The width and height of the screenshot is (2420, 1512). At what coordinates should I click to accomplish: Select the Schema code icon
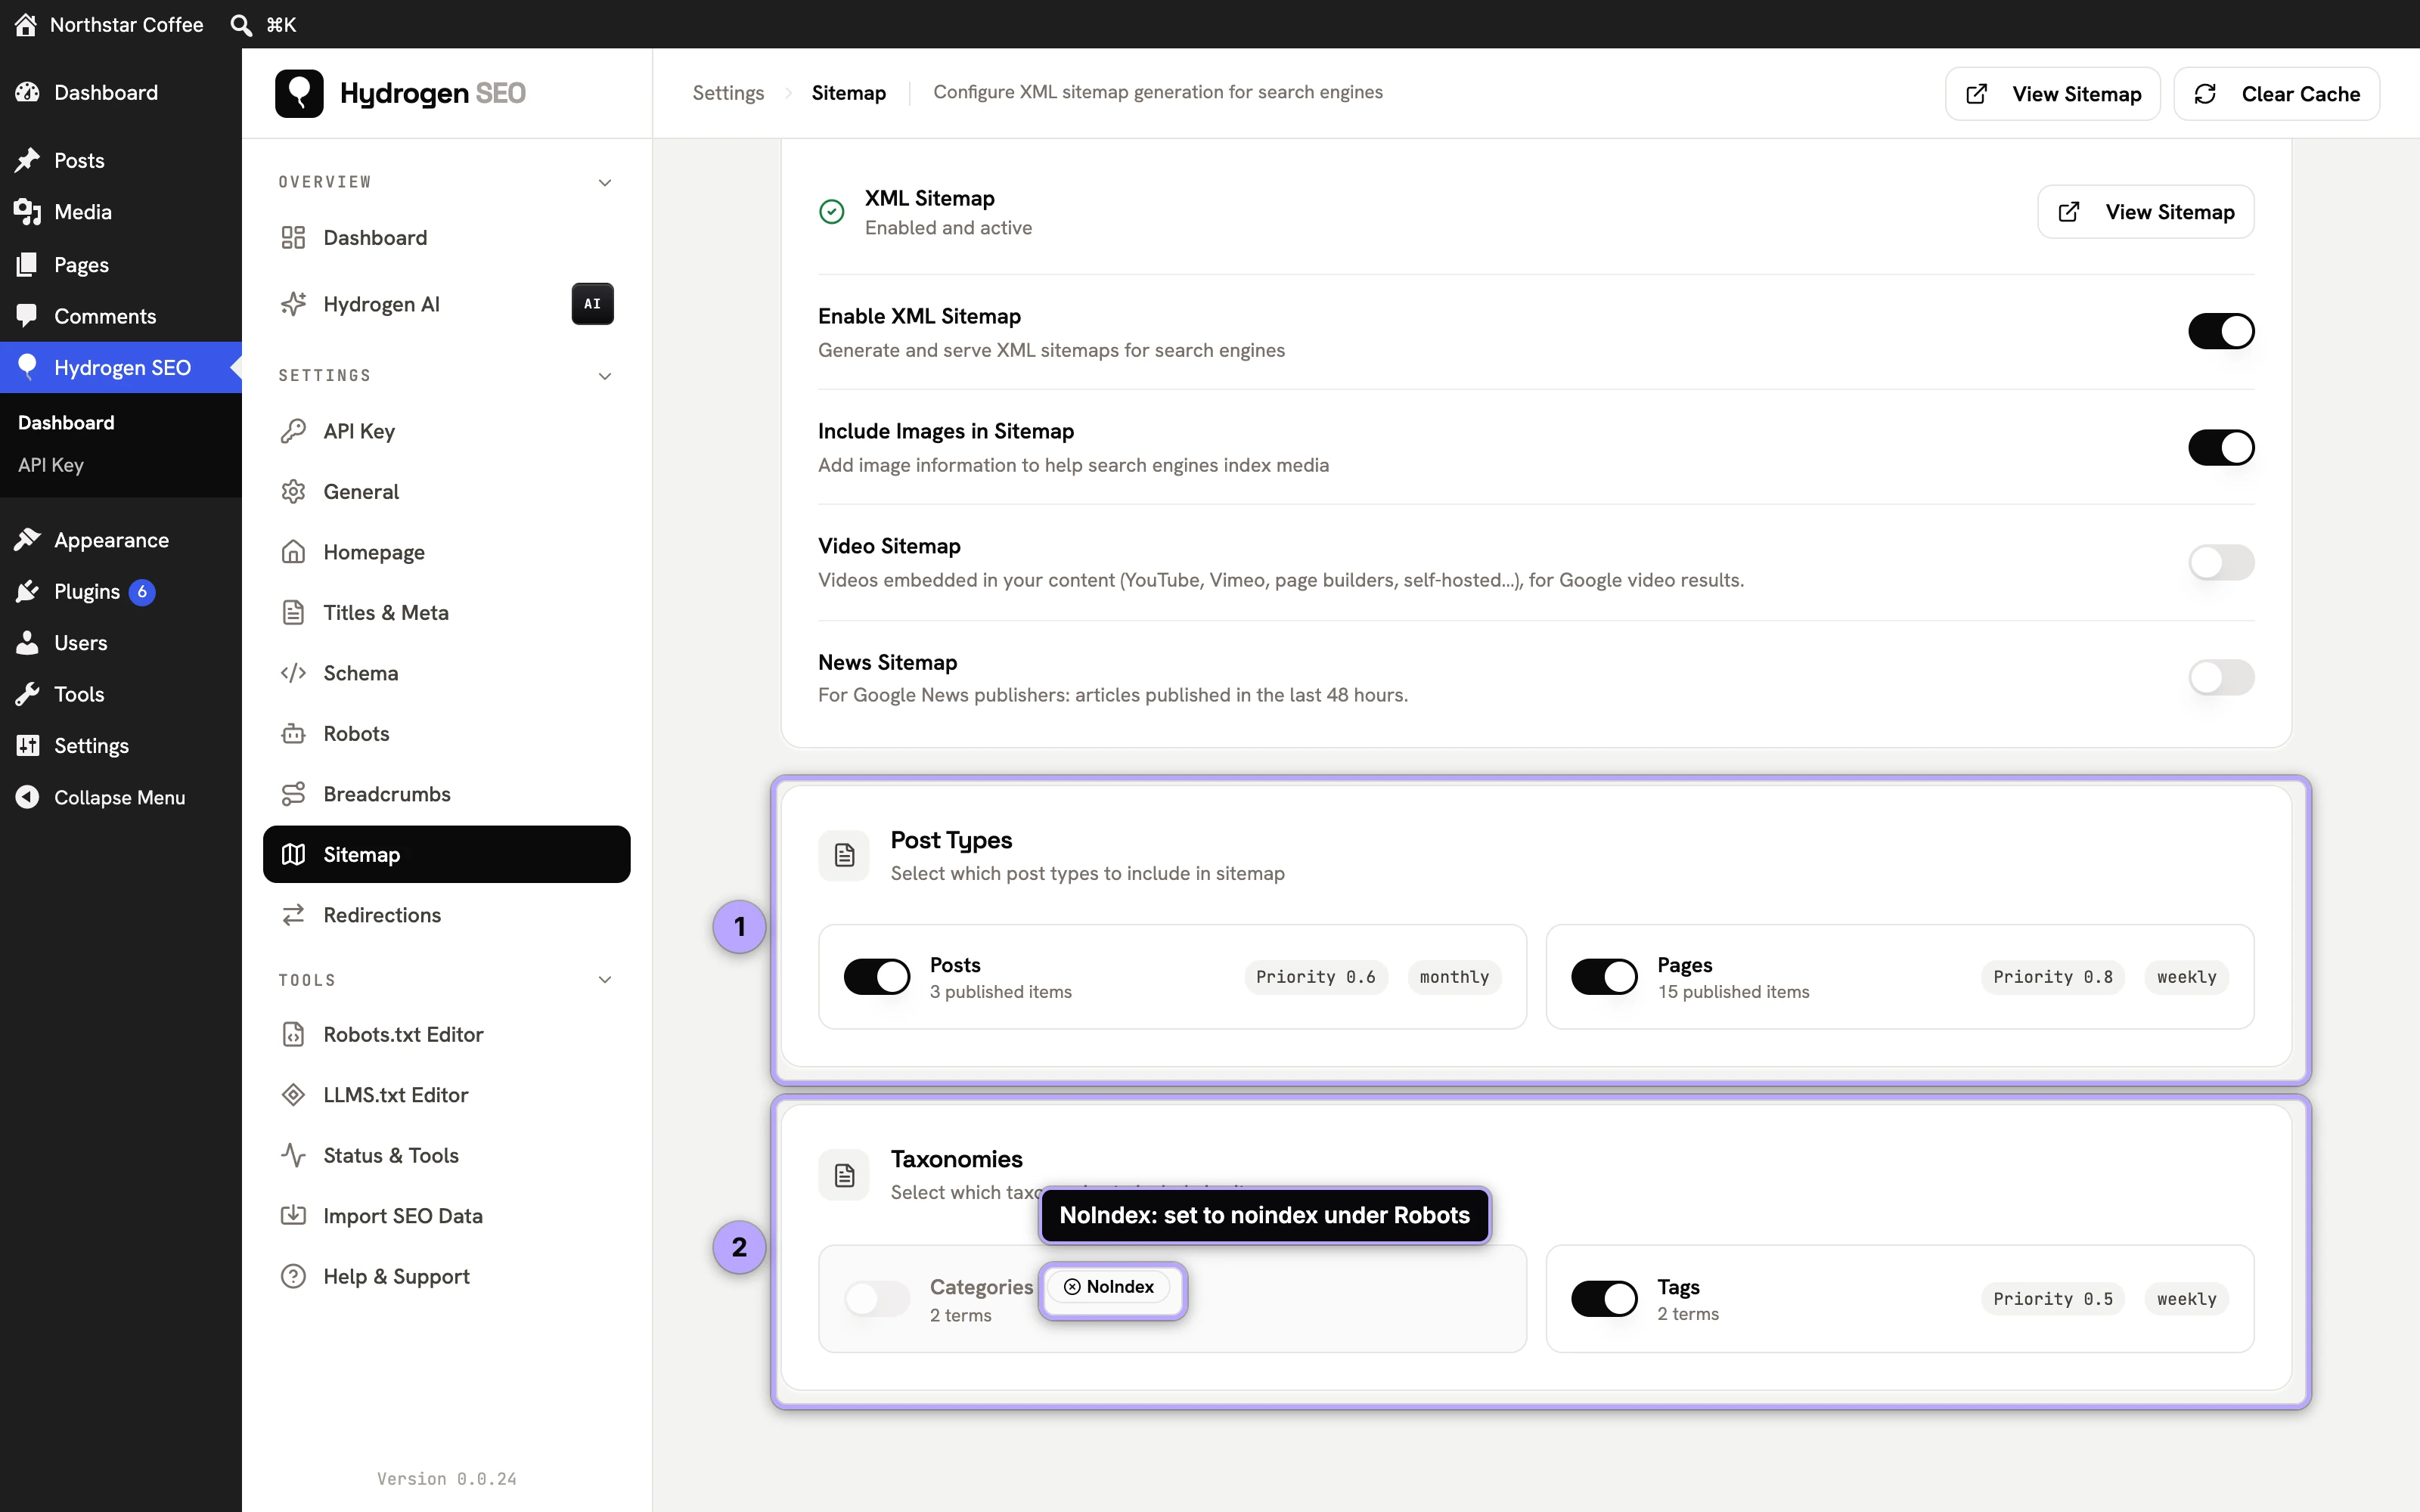[293, 673]
